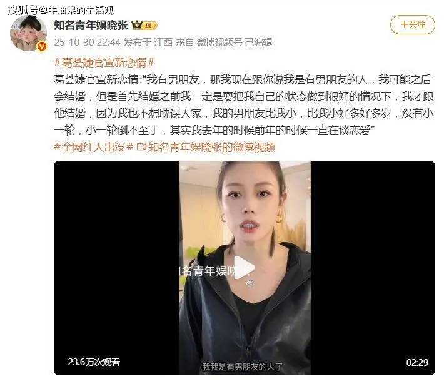Open the poster's profile avatar
444x391 pixels.
click(x=28, y=33)
